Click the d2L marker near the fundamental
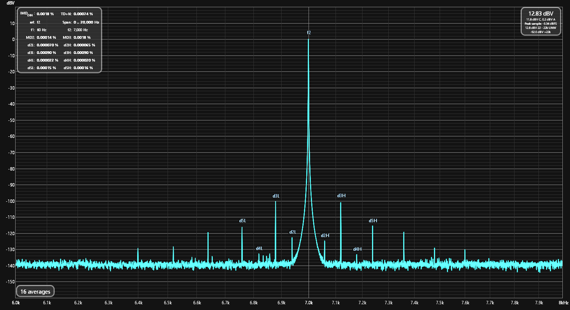Screen dimensions: 570x310 (293, 232)
